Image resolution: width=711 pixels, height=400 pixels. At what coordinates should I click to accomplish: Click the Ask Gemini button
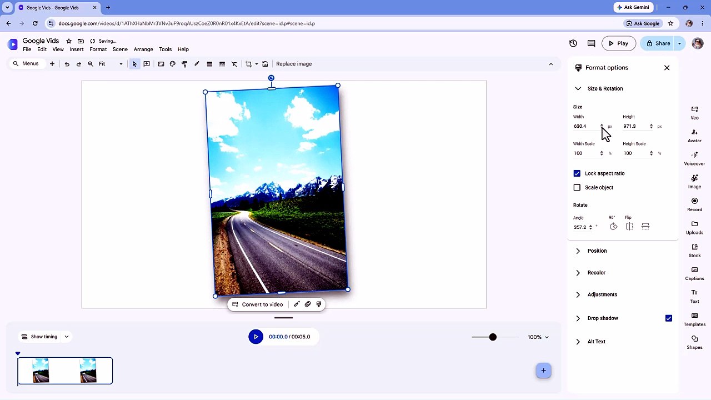click(633, 7)
